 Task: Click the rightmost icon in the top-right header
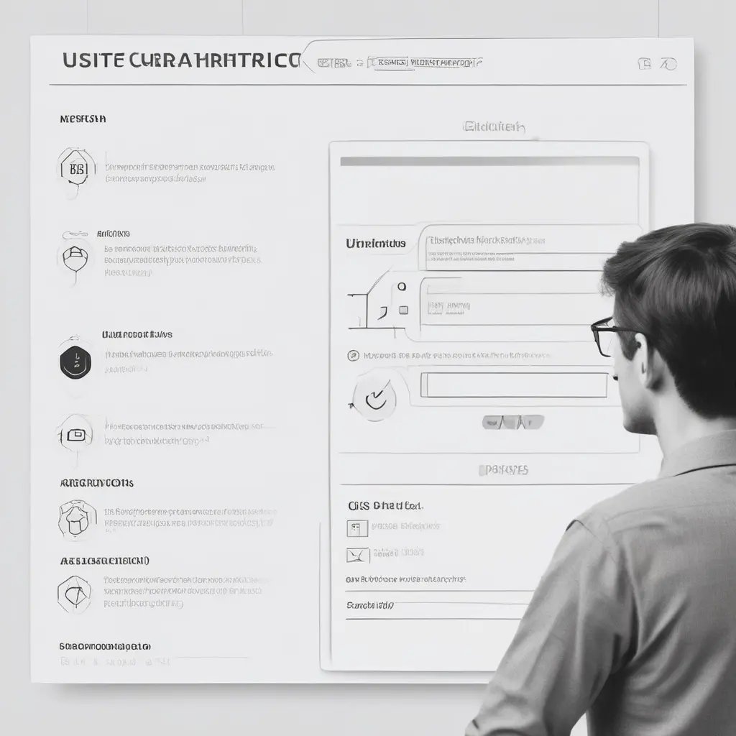pos(668,64)
